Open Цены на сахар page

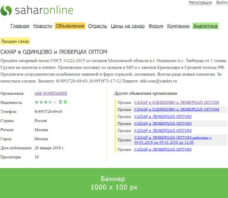128,26
